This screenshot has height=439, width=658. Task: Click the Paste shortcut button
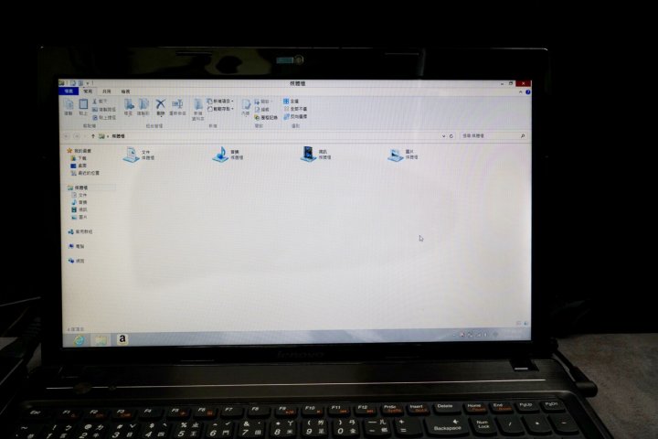click(104, 118)
